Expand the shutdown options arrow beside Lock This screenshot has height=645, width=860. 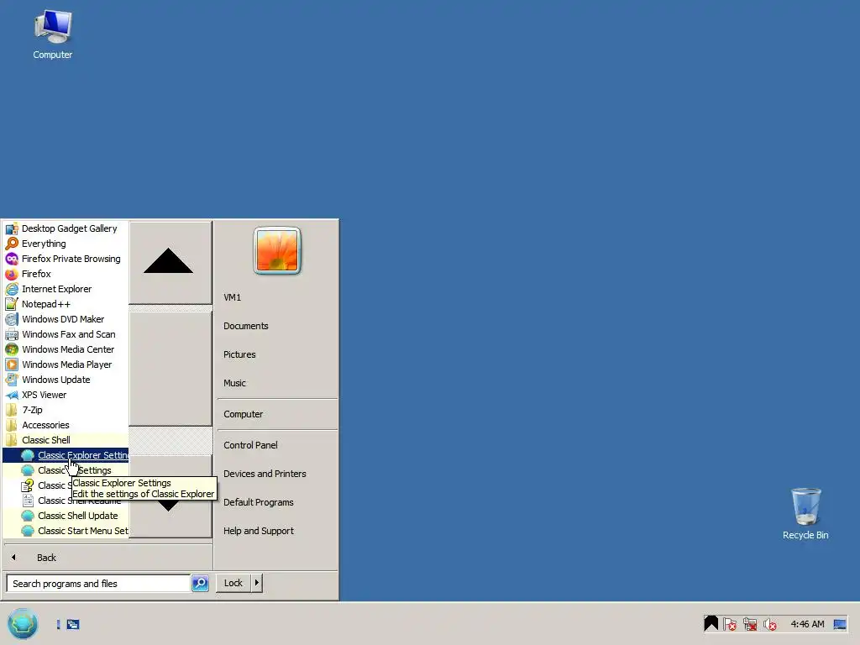pyautogui.click(x=257, y=583)
